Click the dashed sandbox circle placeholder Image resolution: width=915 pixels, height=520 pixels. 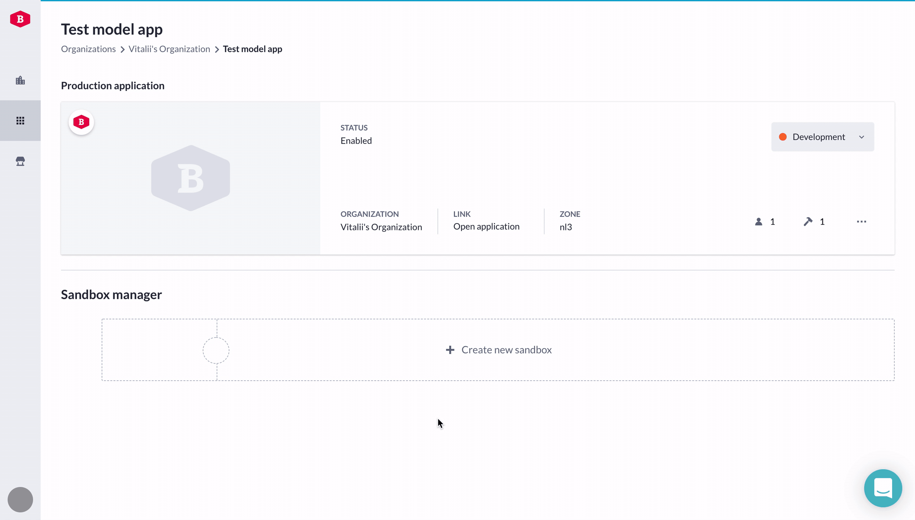216,350
